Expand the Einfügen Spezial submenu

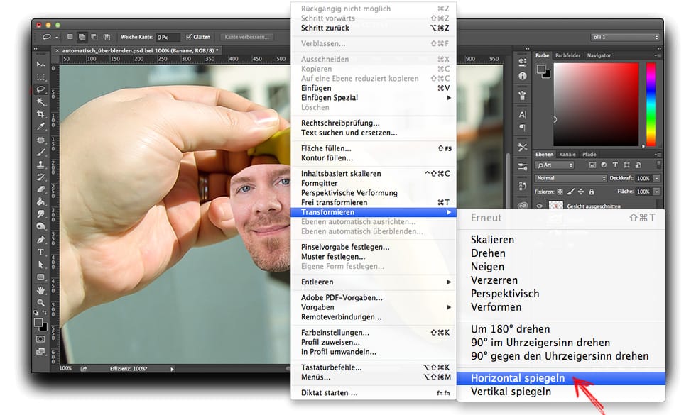coord(374,98)
